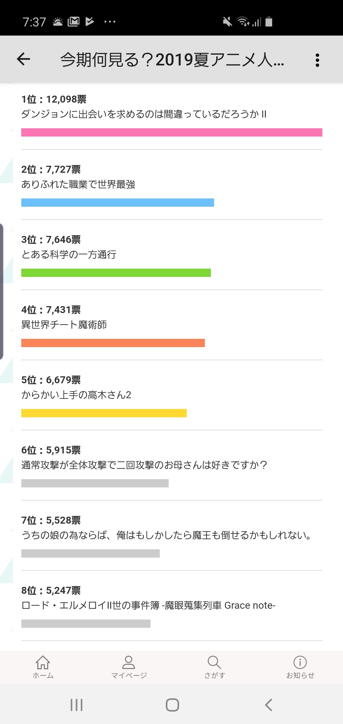The height and width of the screenshot is (724, 343).
Task: Go to the ホーム home tab
Action: [43, 667]
